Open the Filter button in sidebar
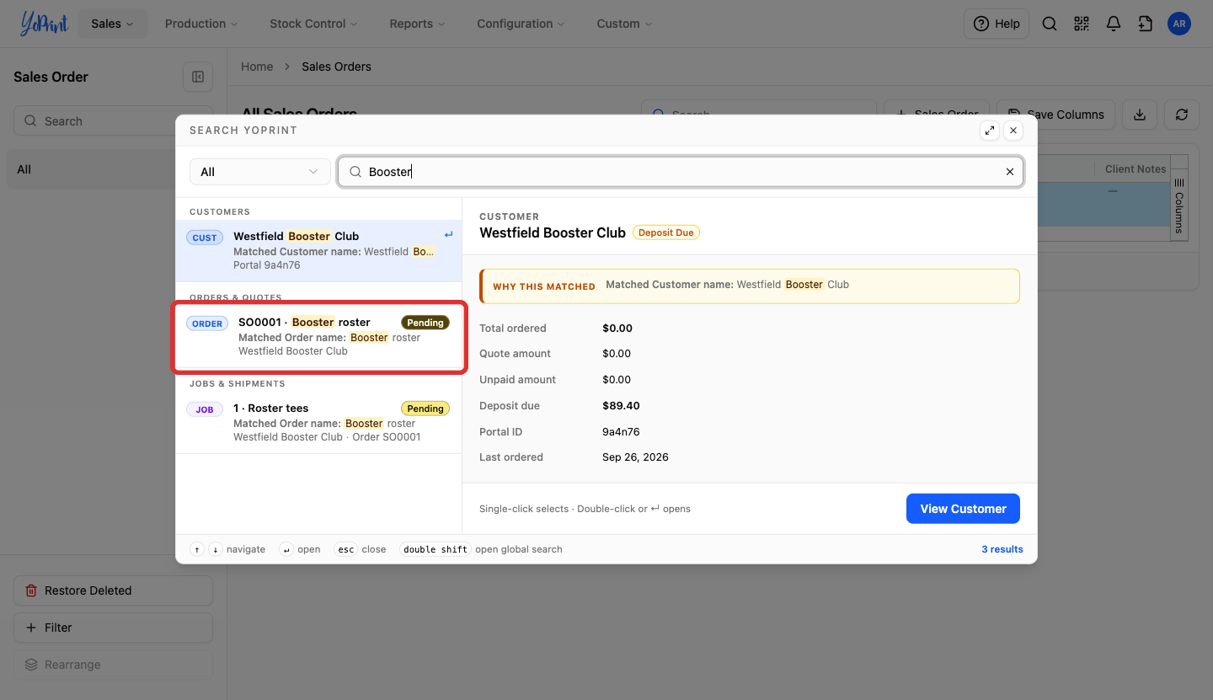This screenshot has height=700, width=1213. [113, 628]
